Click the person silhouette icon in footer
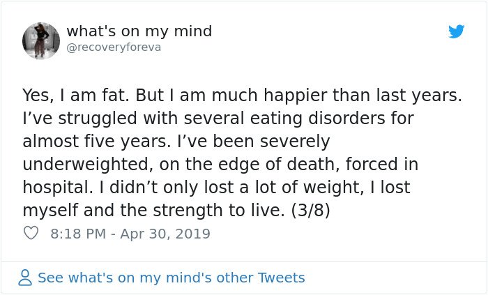Viewport: 488px width, 295px height. 25,278
